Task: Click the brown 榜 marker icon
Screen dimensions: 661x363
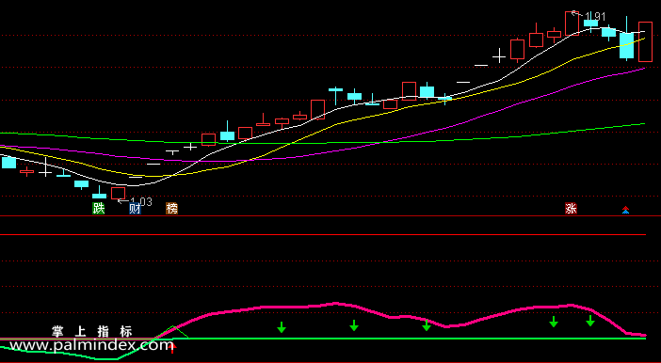Action: pyautogui.click(x=171, y=208)
